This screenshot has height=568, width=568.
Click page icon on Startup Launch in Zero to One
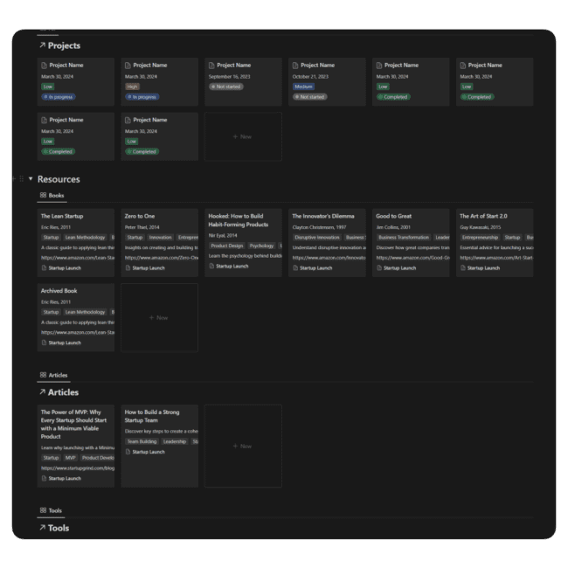click(128, 268)
